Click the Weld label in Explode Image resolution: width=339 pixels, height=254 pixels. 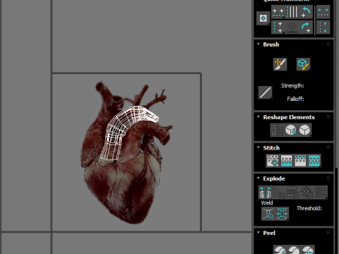pyautogui.click(x=267, y=202)
